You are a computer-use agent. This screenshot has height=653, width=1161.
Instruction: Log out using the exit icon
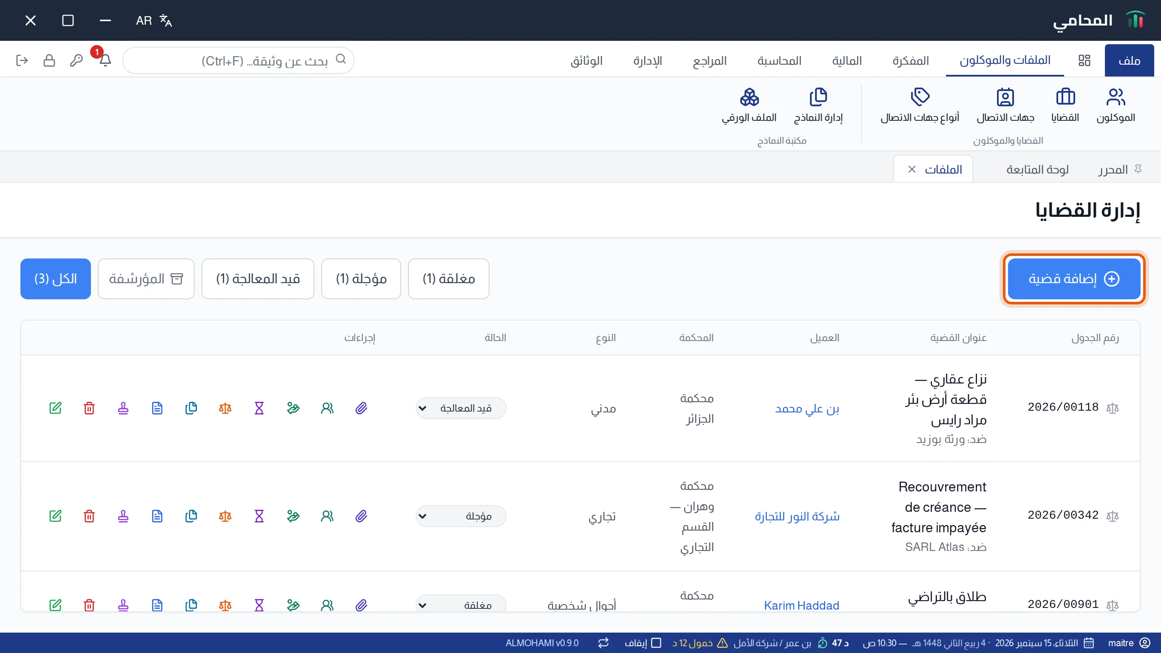(22, 60)
